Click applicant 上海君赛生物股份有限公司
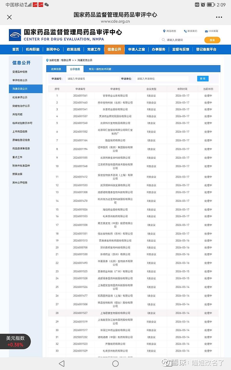 (115, 313)
